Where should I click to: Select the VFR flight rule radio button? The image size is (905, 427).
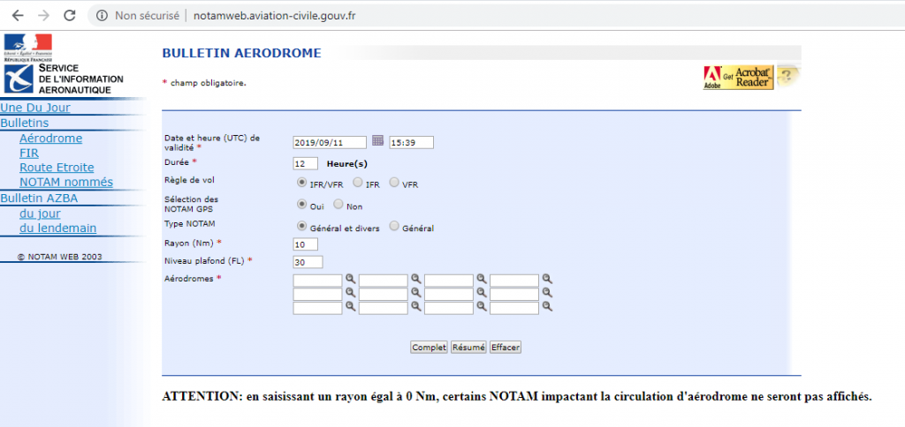coord(394,184)
